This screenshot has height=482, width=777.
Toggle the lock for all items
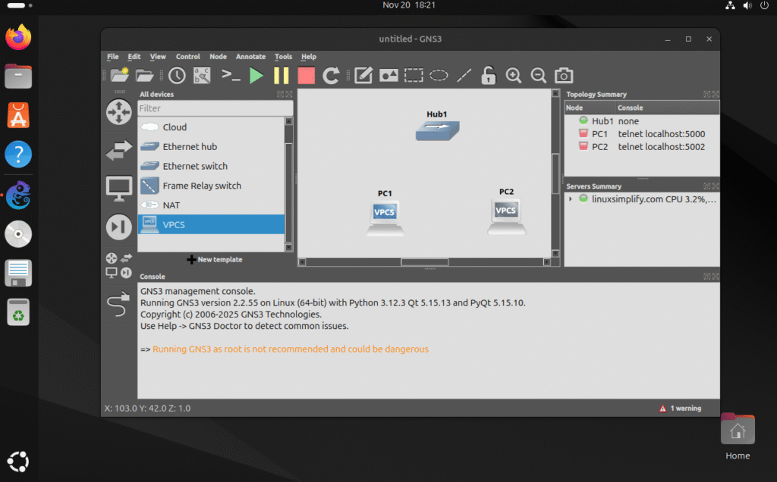coord(488,75)
